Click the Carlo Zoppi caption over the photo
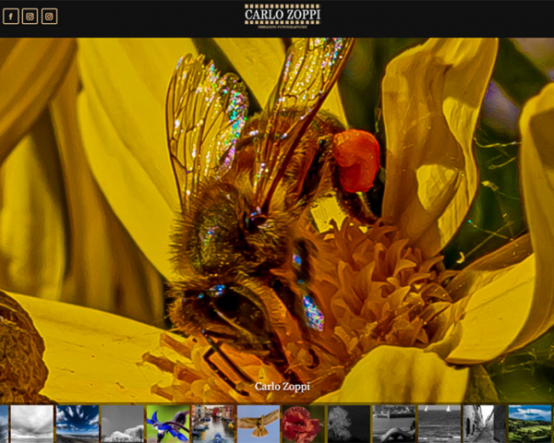The width and height of the screenshot is (554, 443). click(x=283, y=387)
